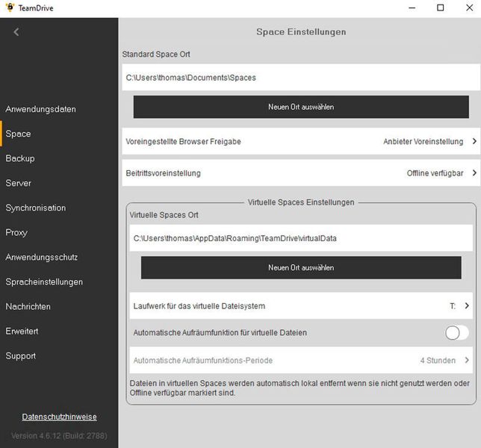Go to Erweitert settings
The image size is (481, 448).
click(x=22, y=332)
